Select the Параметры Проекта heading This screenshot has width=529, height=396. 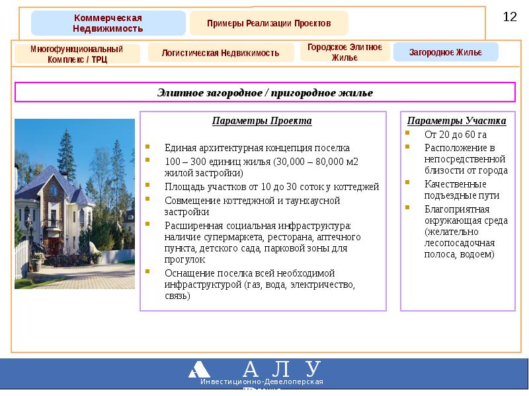262,121
